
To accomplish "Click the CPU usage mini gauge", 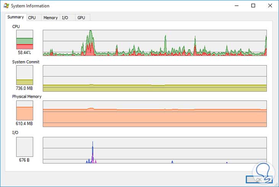I will pyautogui.click(x=25, y=39).
